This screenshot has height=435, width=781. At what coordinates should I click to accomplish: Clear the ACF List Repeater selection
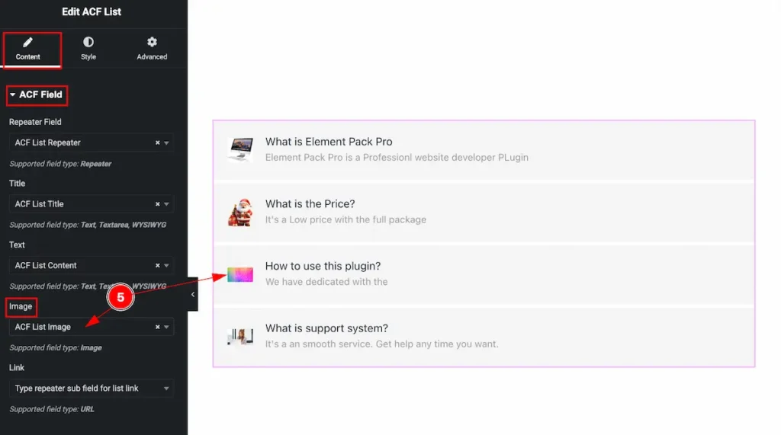click(x=157, y=143)
